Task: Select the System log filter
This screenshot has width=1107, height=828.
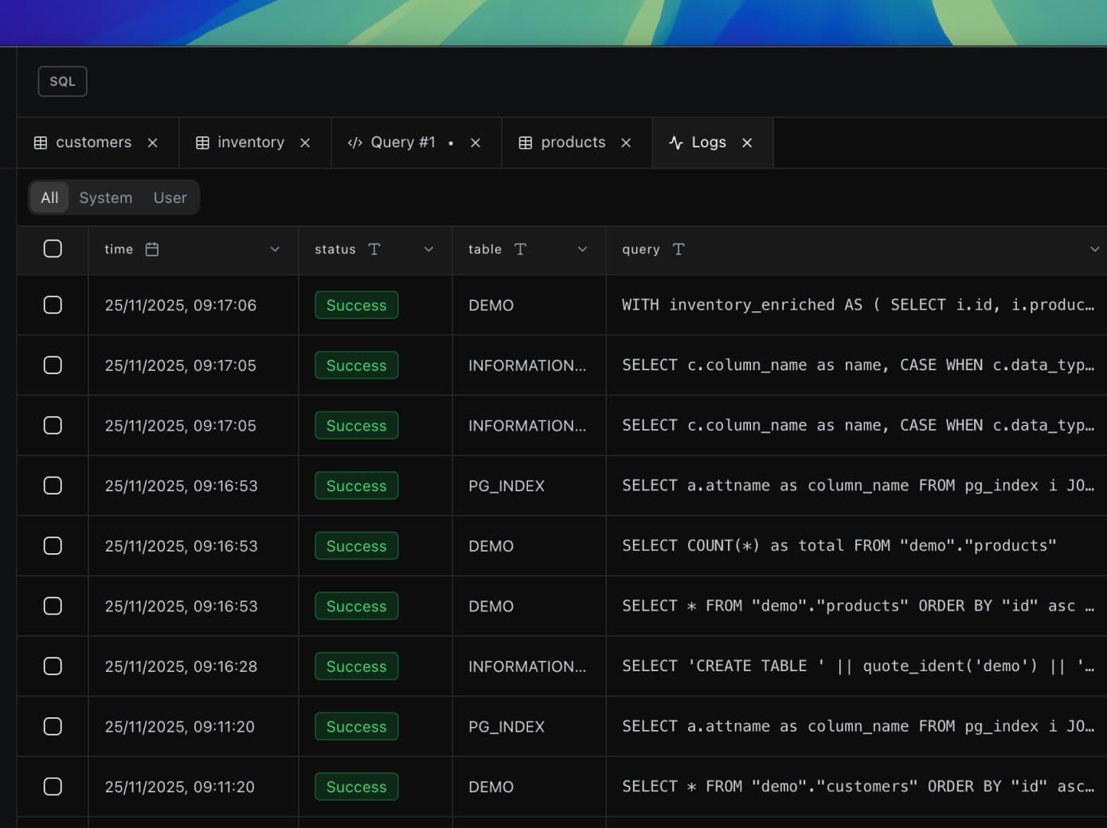Action: [x=105, y=197]
